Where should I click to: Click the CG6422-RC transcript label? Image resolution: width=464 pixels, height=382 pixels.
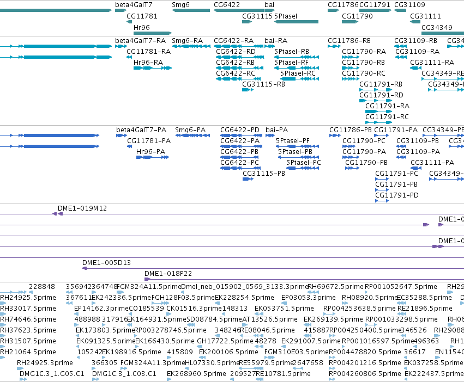[235, 73]
